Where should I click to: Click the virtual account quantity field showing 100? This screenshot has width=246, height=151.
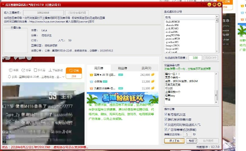pos(195,58)
